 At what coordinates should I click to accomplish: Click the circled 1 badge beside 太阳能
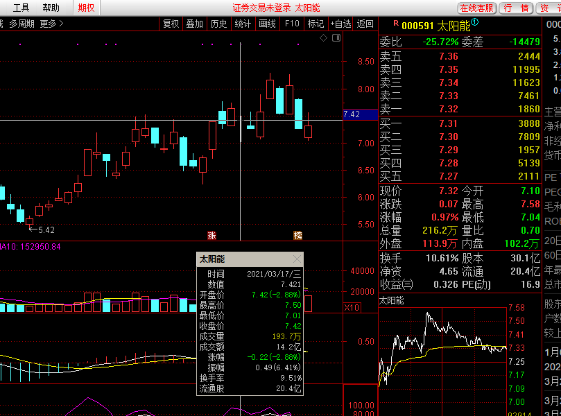pos(475,22)
